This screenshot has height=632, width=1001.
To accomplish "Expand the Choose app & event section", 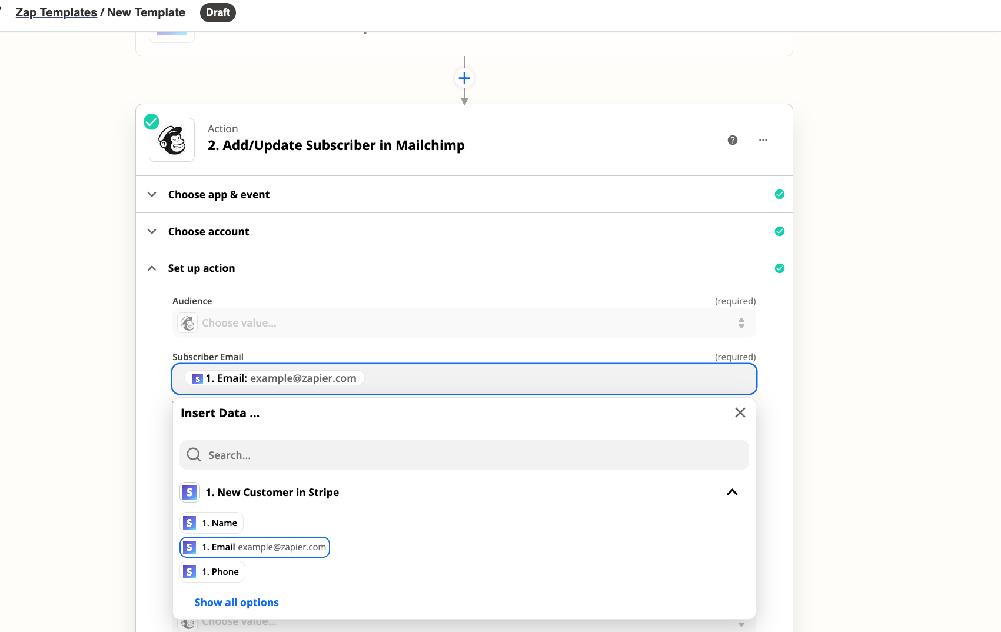I will point(152,194).
